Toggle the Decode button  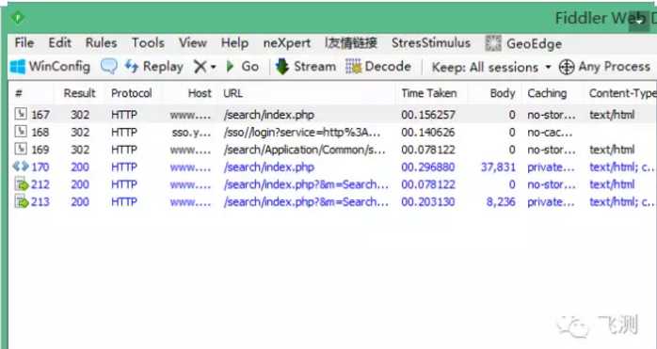378,67
